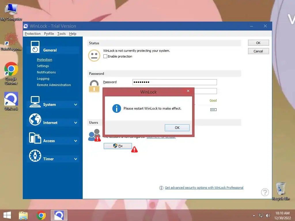Select Protection in the General sidebar
The height and width of the screenshot is (221, 295).
click(x=44, y=60)
